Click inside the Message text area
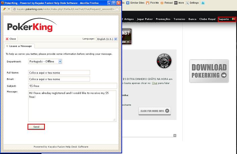This screenshot has height=154, width=237. point(72,106)
